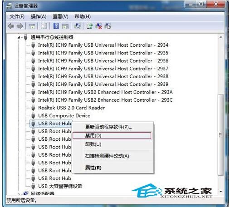Select Universal Host Controller - 2934

point(103,45)
